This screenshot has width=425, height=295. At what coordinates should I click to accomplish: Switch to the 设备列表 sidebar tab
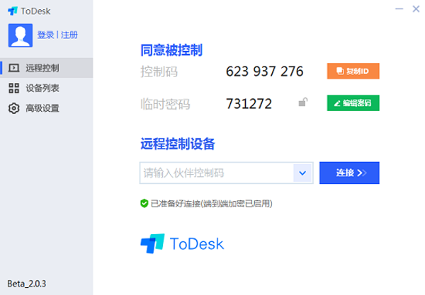coord(42,88)
